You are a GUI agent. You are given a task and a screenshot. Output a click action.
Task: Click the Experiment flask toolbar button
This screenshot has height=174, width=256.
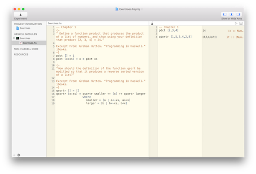20,15
